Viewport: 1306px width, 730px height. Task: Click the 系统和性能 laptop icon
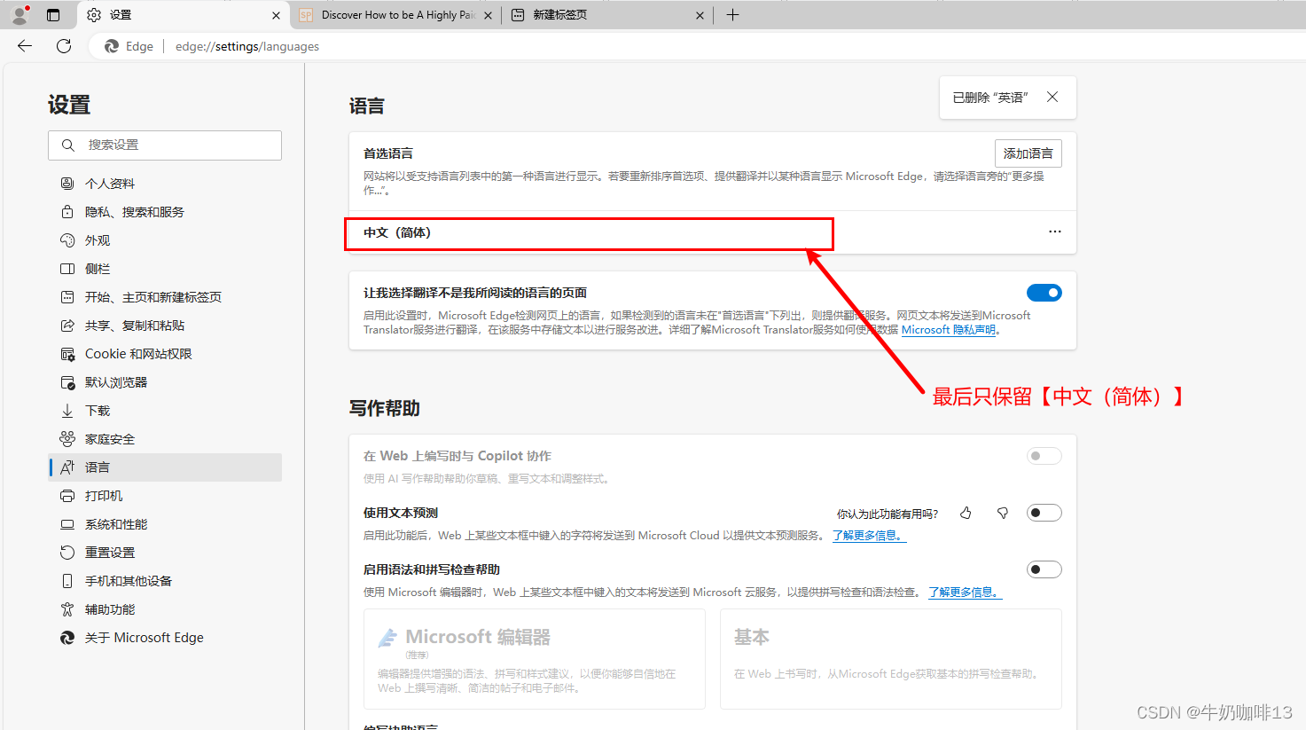pyautogui.click(x=67, y=524)
